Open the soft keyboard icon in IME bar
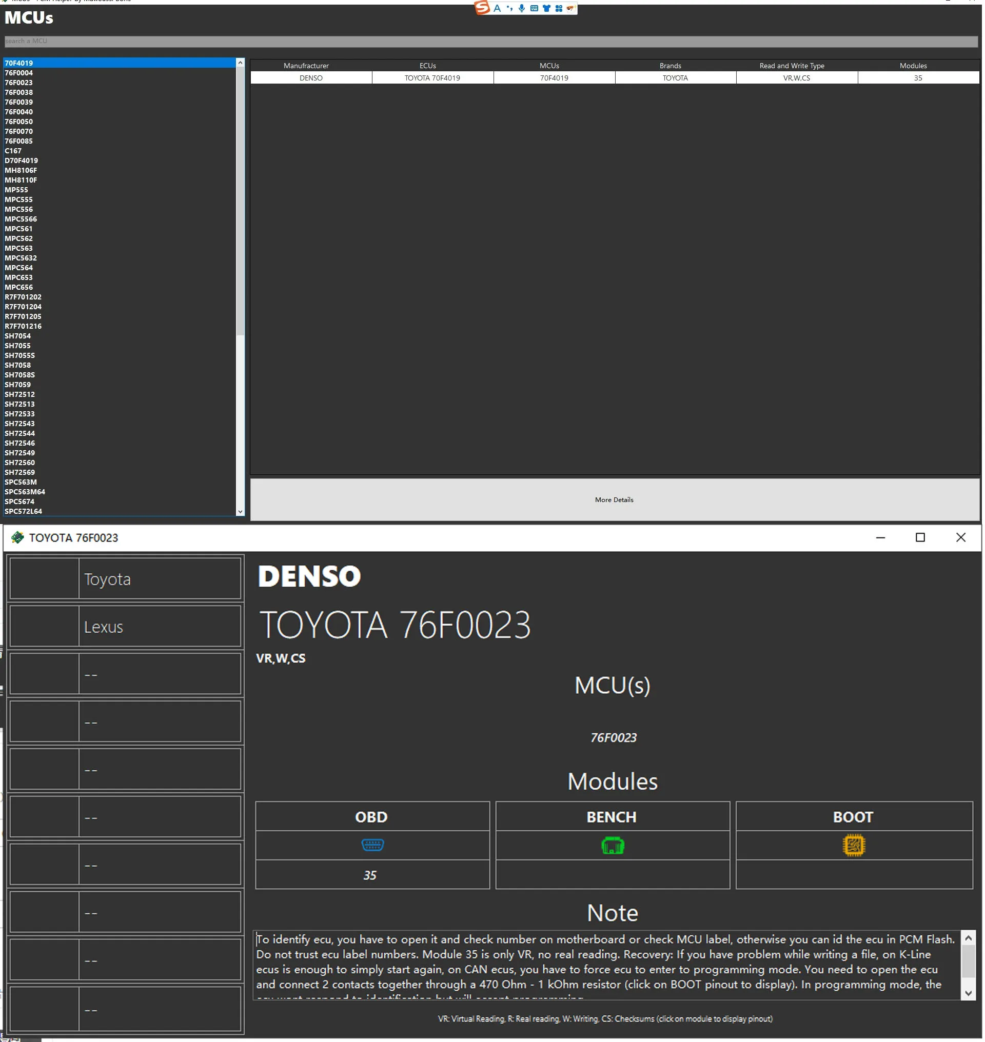Image resolution: width=985 pixels, height=1042 pixels. [x=534, y=8]
